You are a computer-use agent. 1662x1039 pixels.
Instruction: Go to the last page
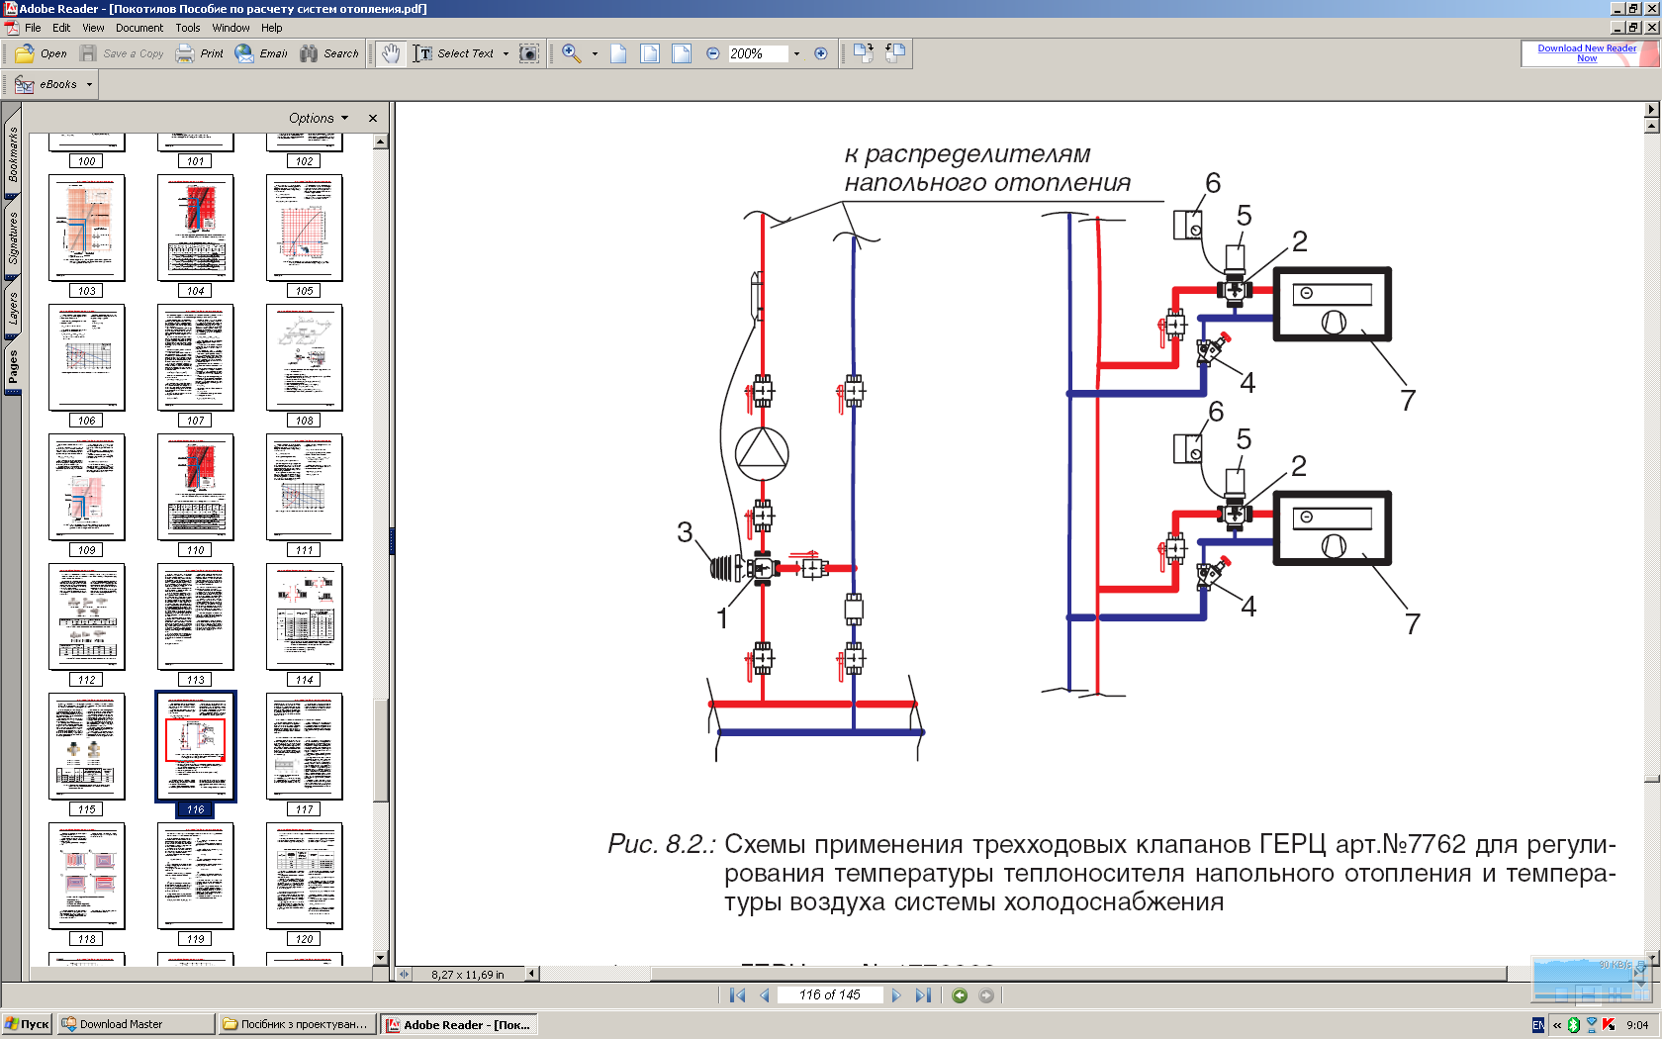923,995
